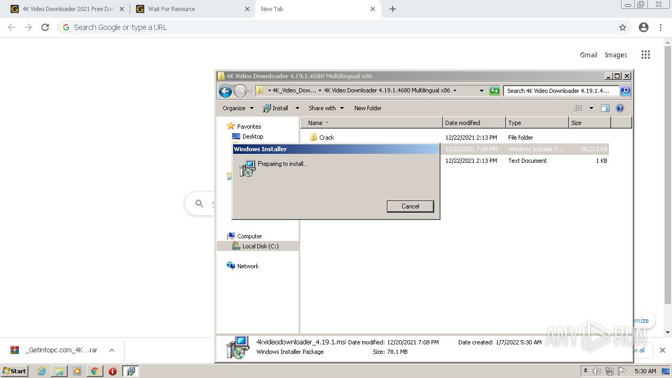Click the Explorer forward arrow button

tap(239, 91)
